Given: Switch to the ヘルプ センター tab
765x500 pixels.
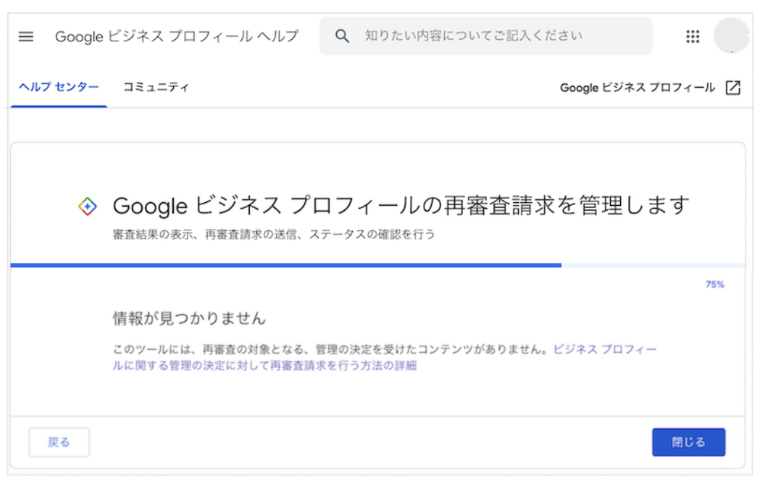Looking at the screenshot, I should (59, 87).
